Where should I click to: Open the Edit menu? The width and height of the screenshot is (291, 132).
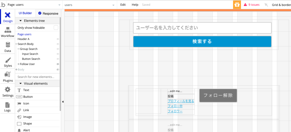point(123,5)
